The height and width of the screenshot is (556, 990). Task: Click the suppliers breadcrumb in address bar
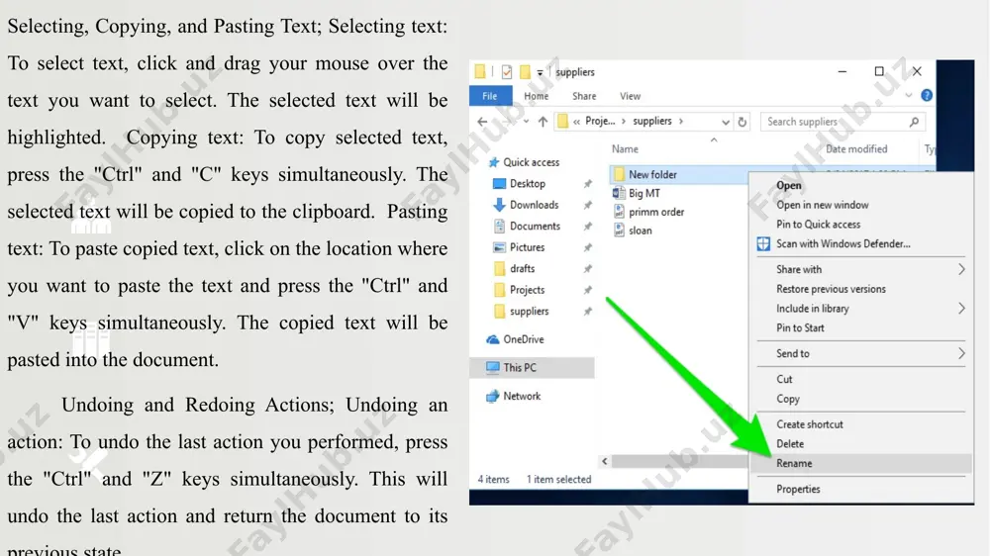click(x=652, y=121)
